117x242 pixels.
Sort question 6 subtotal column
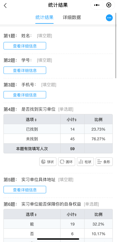click(76, 214)
